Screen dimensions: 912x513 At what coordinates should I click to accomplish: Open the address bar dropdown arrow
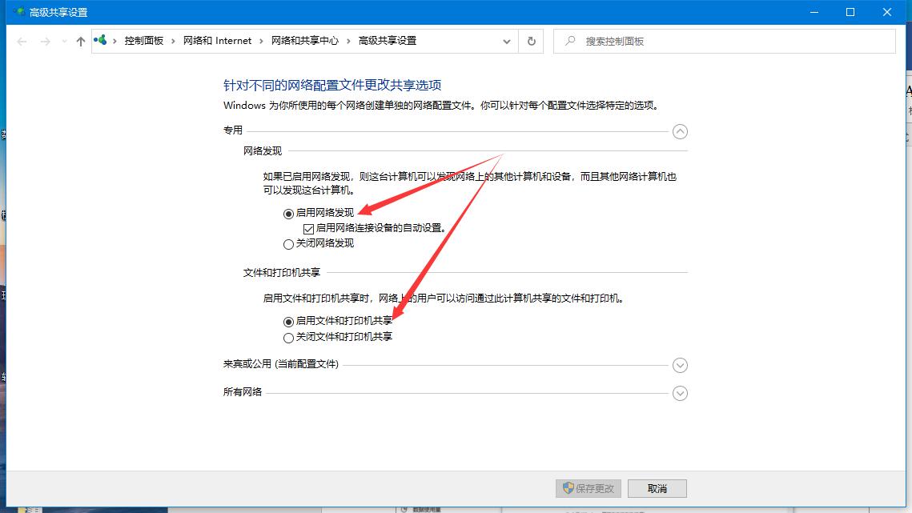tap(506, 40)
